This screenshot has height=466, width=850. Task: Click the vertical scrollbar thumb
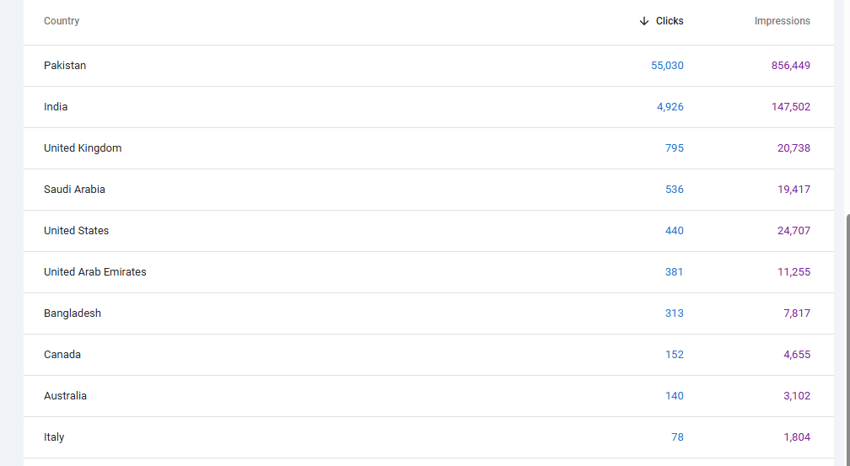pos(847,340)
